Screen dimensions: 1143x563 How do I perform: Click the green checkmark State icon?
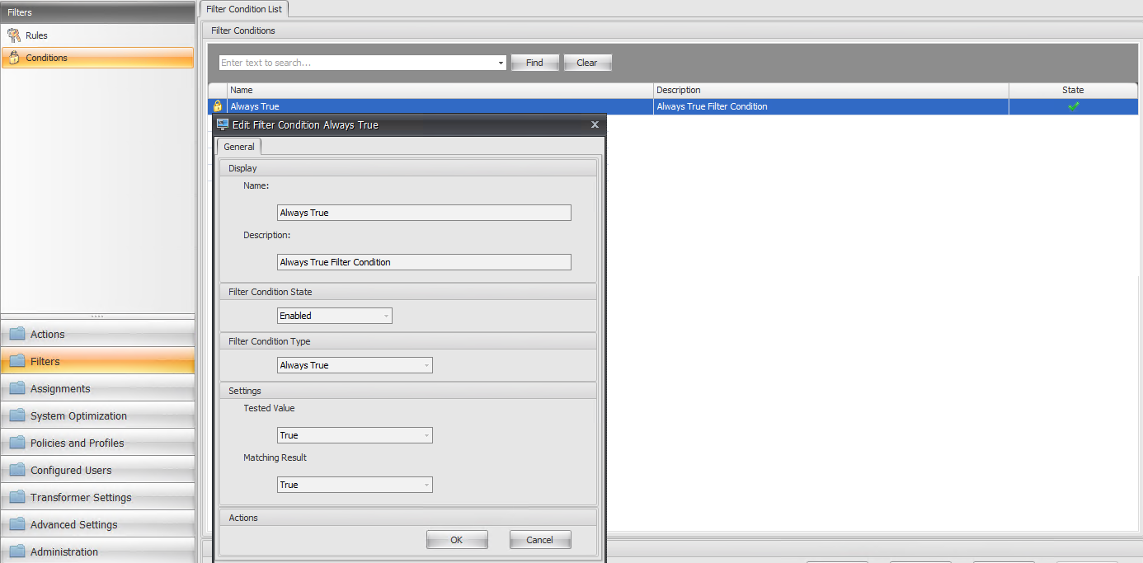[x=1073, y=106]
